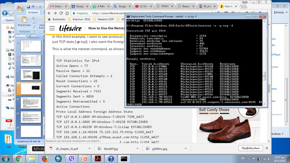Screen dimensions: 290x163
Task: Go back in Chrome browser
Action: 49,13
